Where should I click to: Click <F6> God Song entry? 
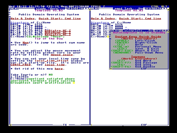pyautogui.click(x=134, y=65)
